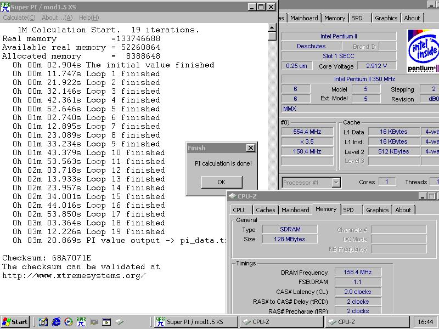Click the FSB:DRAM 1:1 value

pyautogui.click(x=358, y=282)
